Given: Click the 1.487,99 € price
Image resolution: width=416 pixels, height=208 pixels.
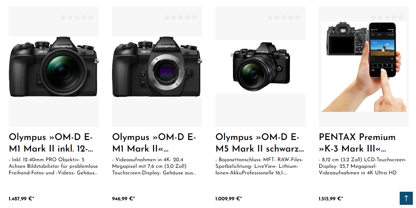Looking at the screenshot, I should point(21,199).
